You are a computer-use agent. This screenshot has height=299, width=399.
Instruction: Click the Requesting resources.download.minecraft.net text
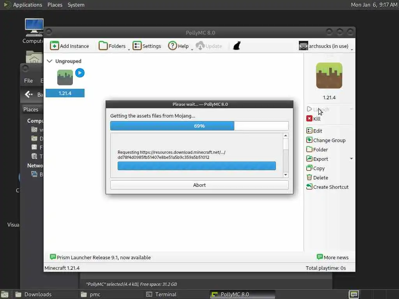click(171, 155)
